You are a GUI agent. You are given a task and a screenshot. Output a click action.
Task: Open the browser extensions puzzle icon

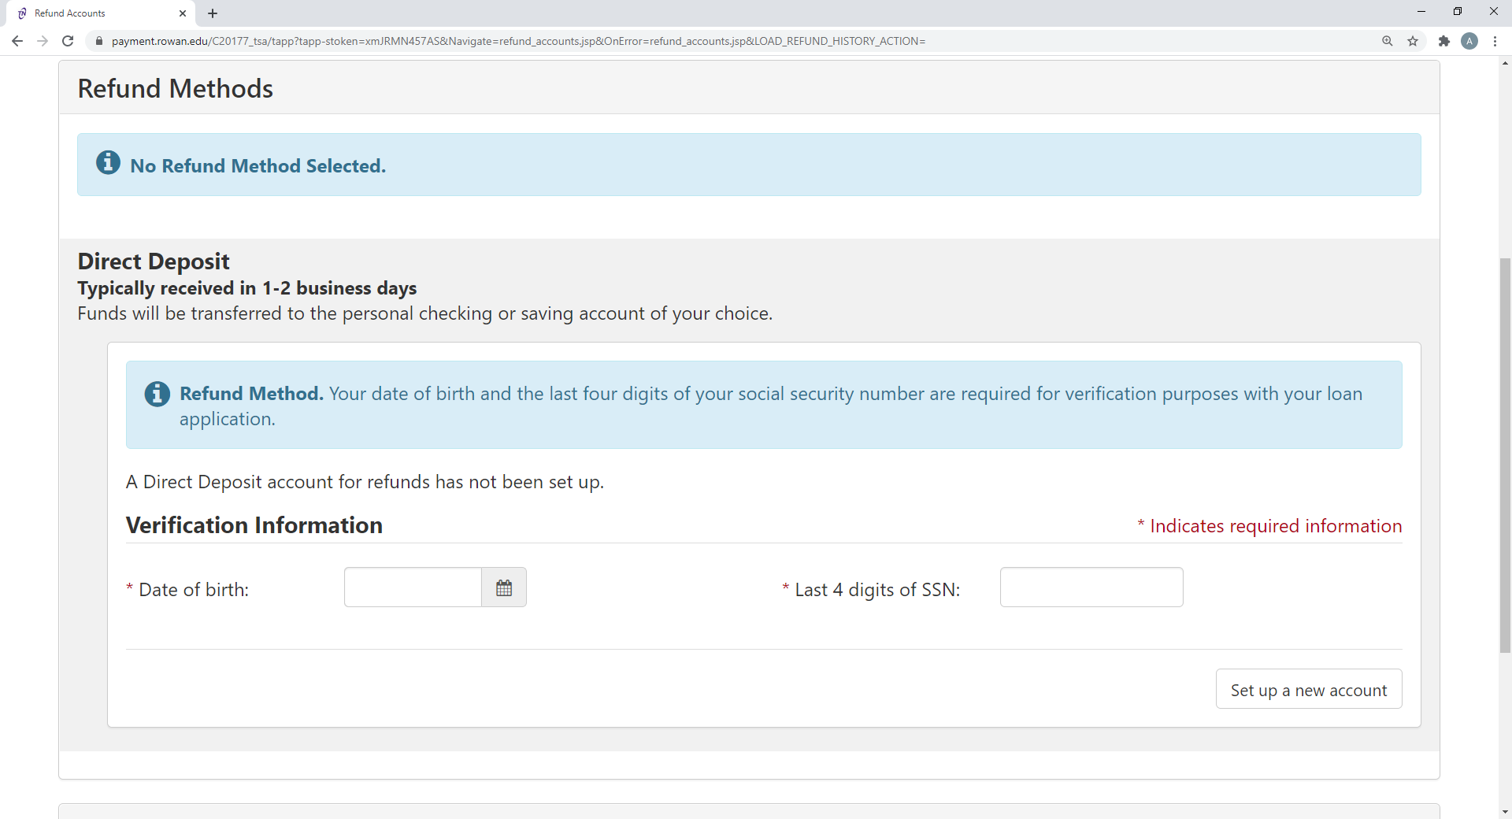1443,41
